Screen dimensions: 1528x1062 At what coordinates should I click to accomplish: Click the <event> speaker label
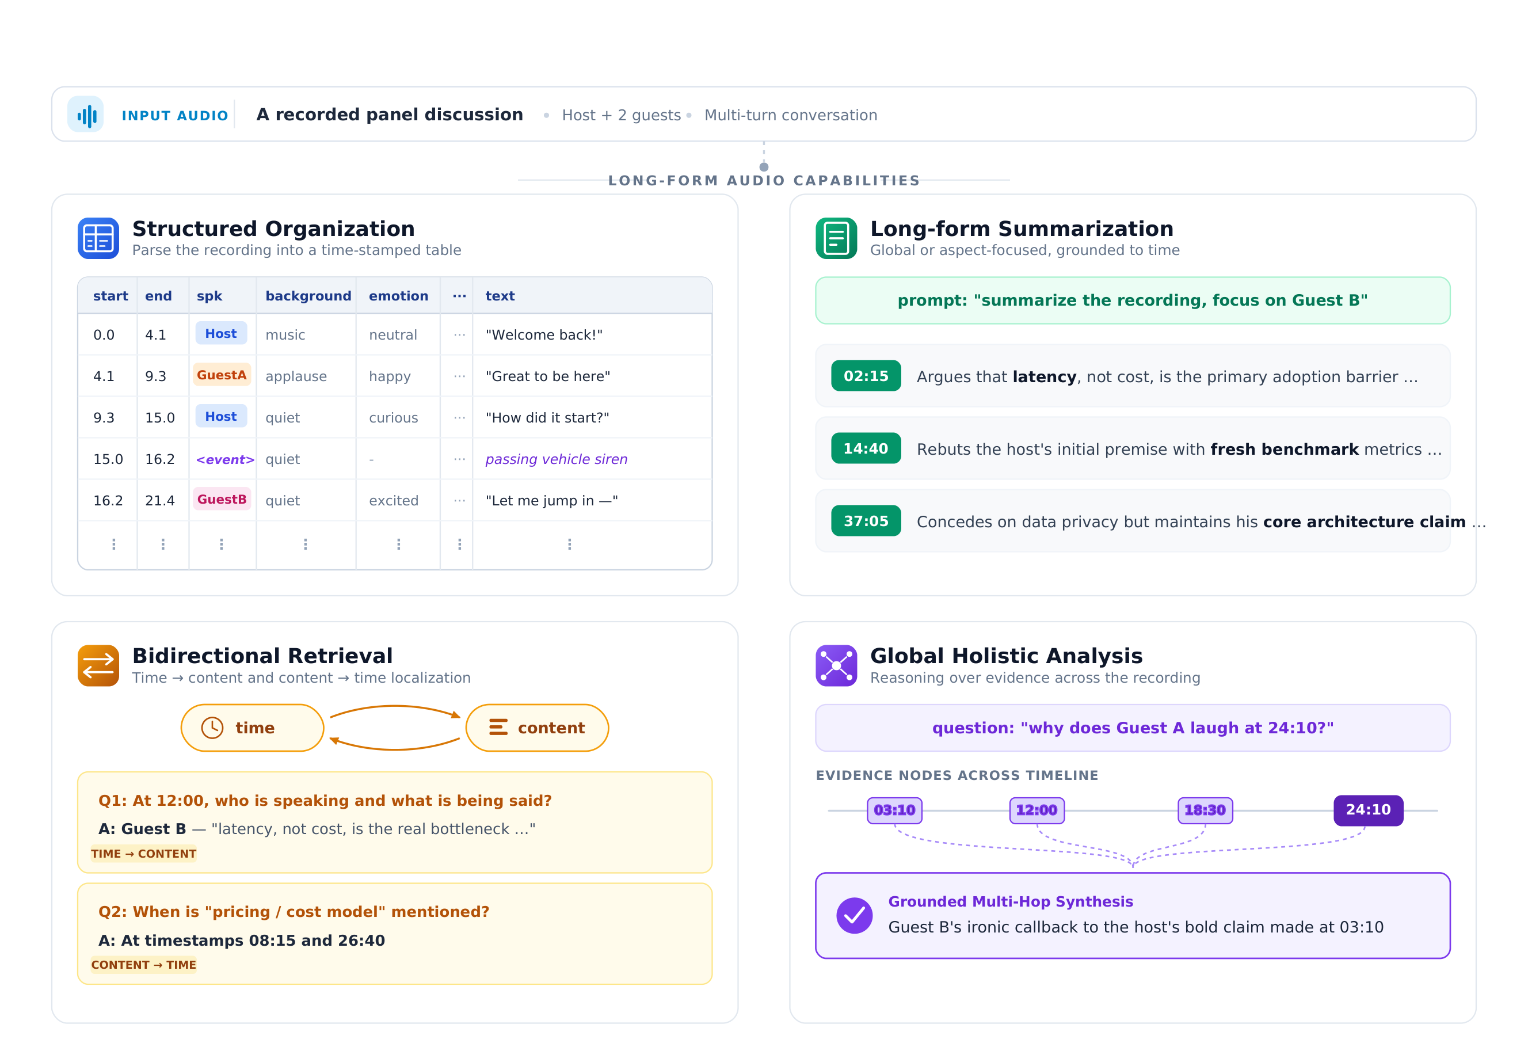click(x=225, y=460)
